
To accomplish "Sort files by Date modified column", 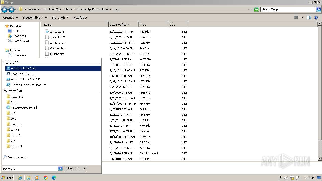I will (124, 25).
